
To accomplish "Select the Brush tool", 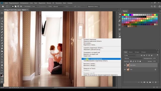I will click(x=2, y=35).
